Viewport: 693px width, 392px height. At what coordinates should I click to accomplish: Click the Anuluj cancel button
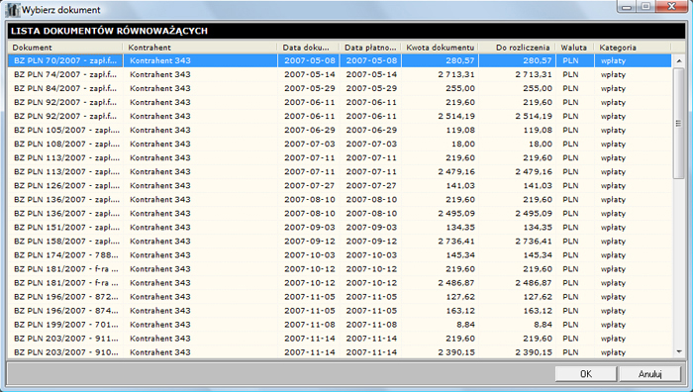tap(649, 374)
